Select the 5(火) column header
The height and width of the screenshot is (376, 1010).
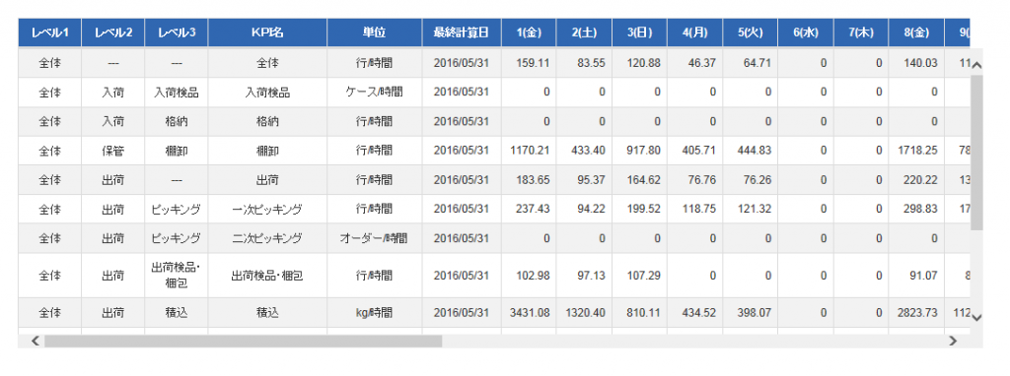[x=751, y=32]
